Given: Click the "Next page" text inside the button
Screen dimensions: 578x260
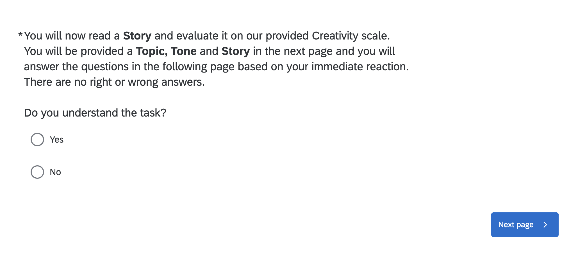Looking at the screenshot, I should coord(516,225).
